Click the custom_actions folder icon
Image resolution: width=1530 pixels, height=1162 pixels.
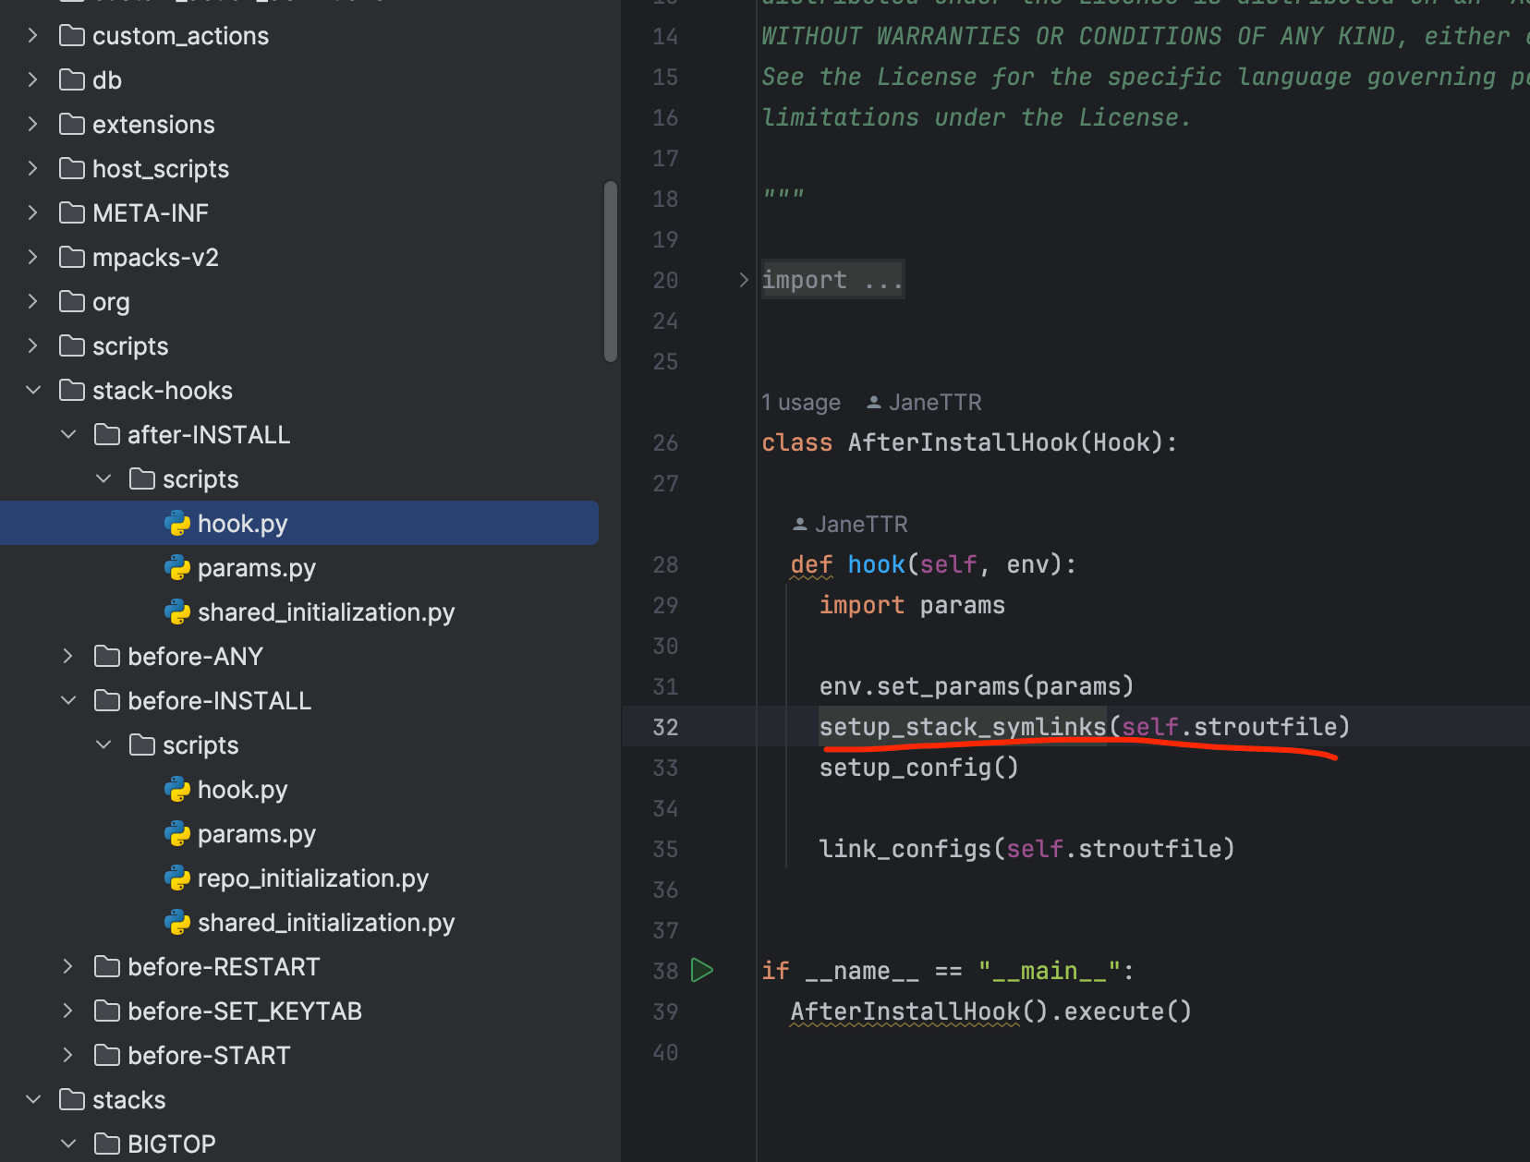click(72, 36)
